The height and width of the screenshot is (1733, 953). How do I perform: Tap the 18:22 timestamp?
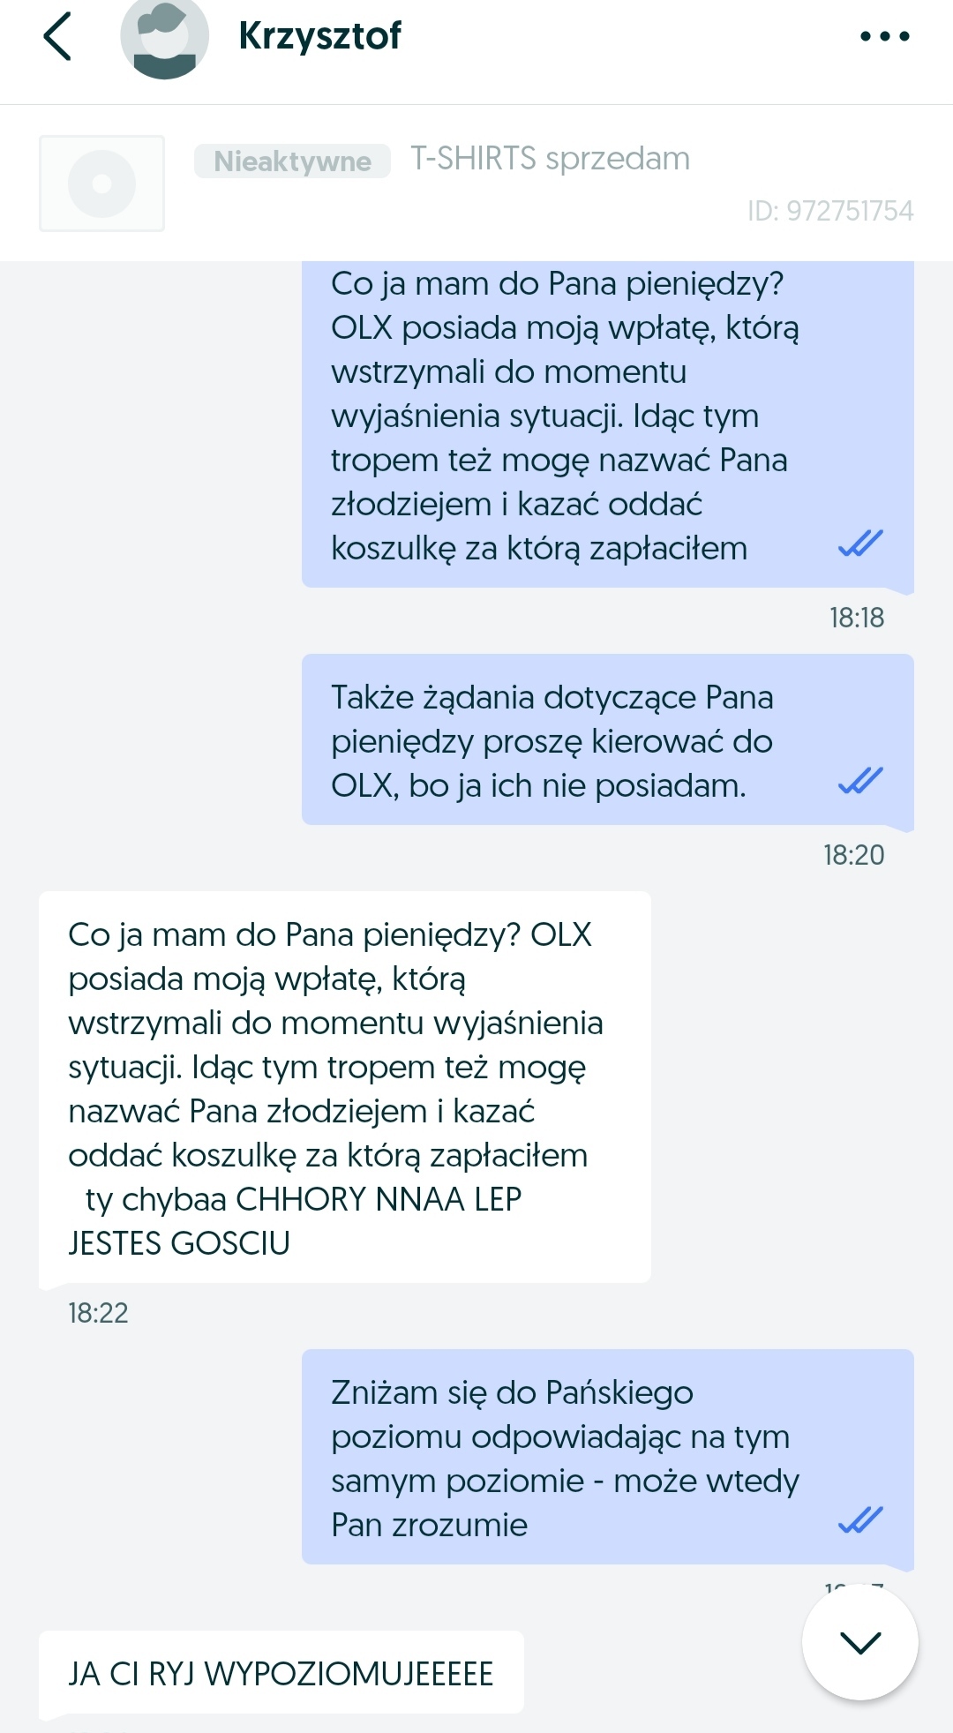pos(98,1313)
